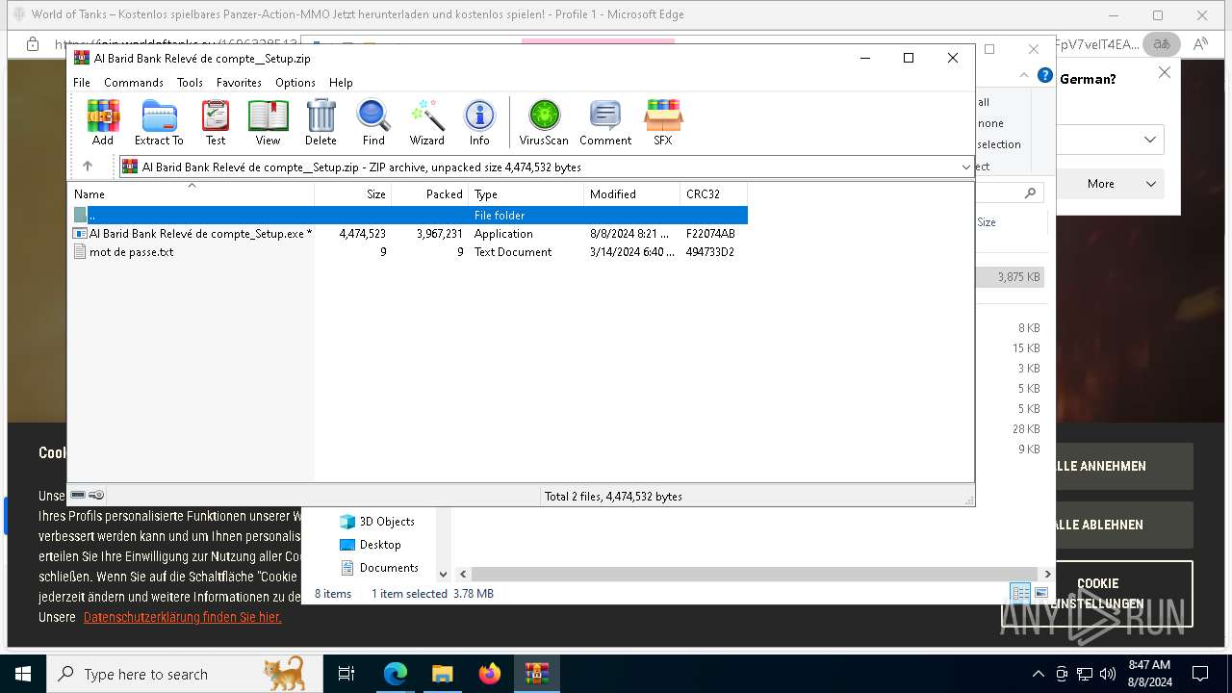Run VirusScan on the archive

click(544, 122)
